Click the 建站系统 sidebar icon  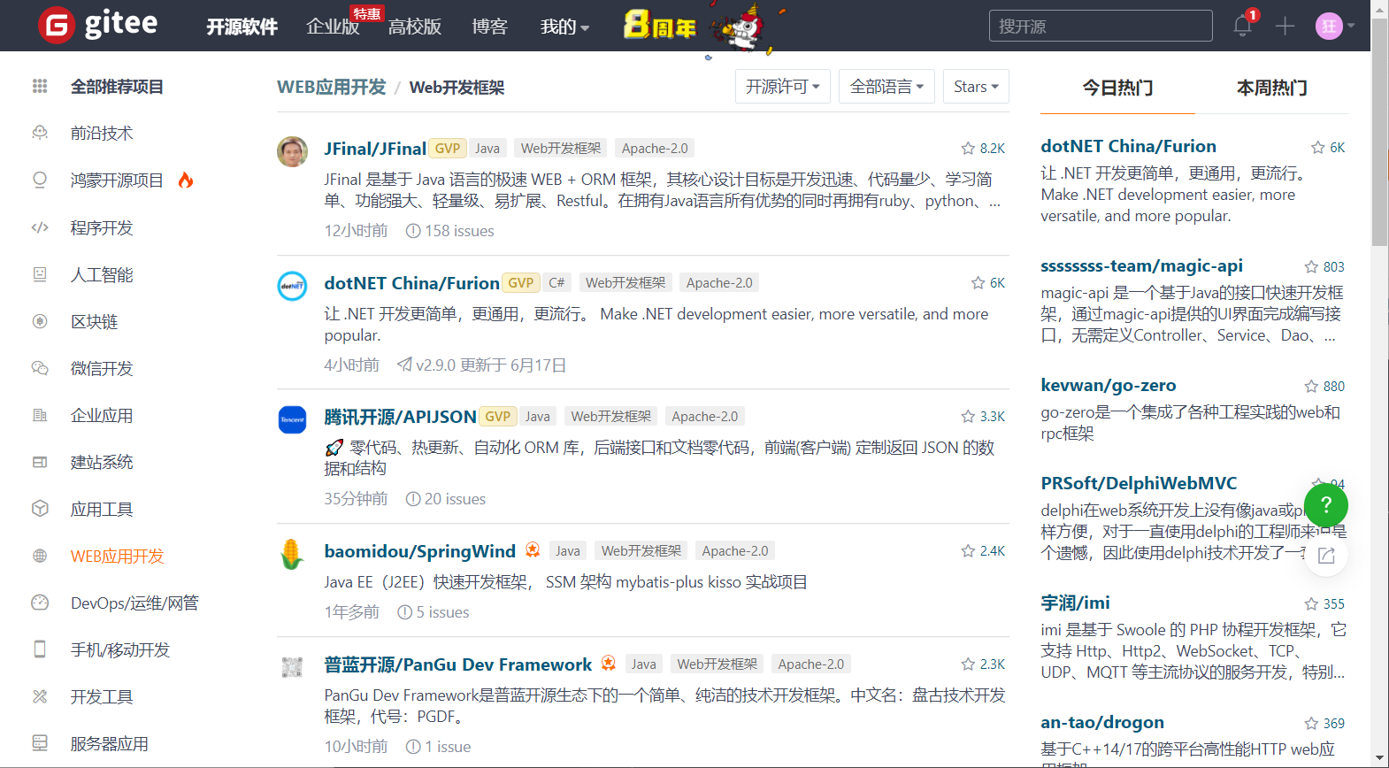[40, 462]
